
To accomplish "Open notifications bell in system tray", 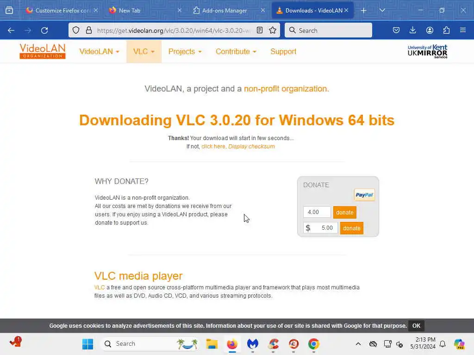I will tap(443, 344).
